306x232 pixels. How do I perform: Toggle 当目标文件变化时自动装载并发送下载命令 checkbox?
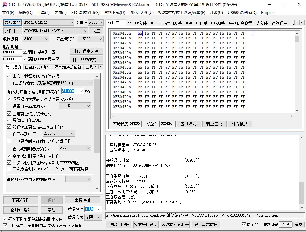click(x=5, y=225)
